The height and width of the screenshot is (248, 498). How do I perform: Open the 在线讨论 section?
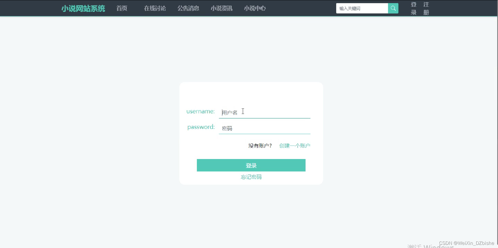point(155,8)
